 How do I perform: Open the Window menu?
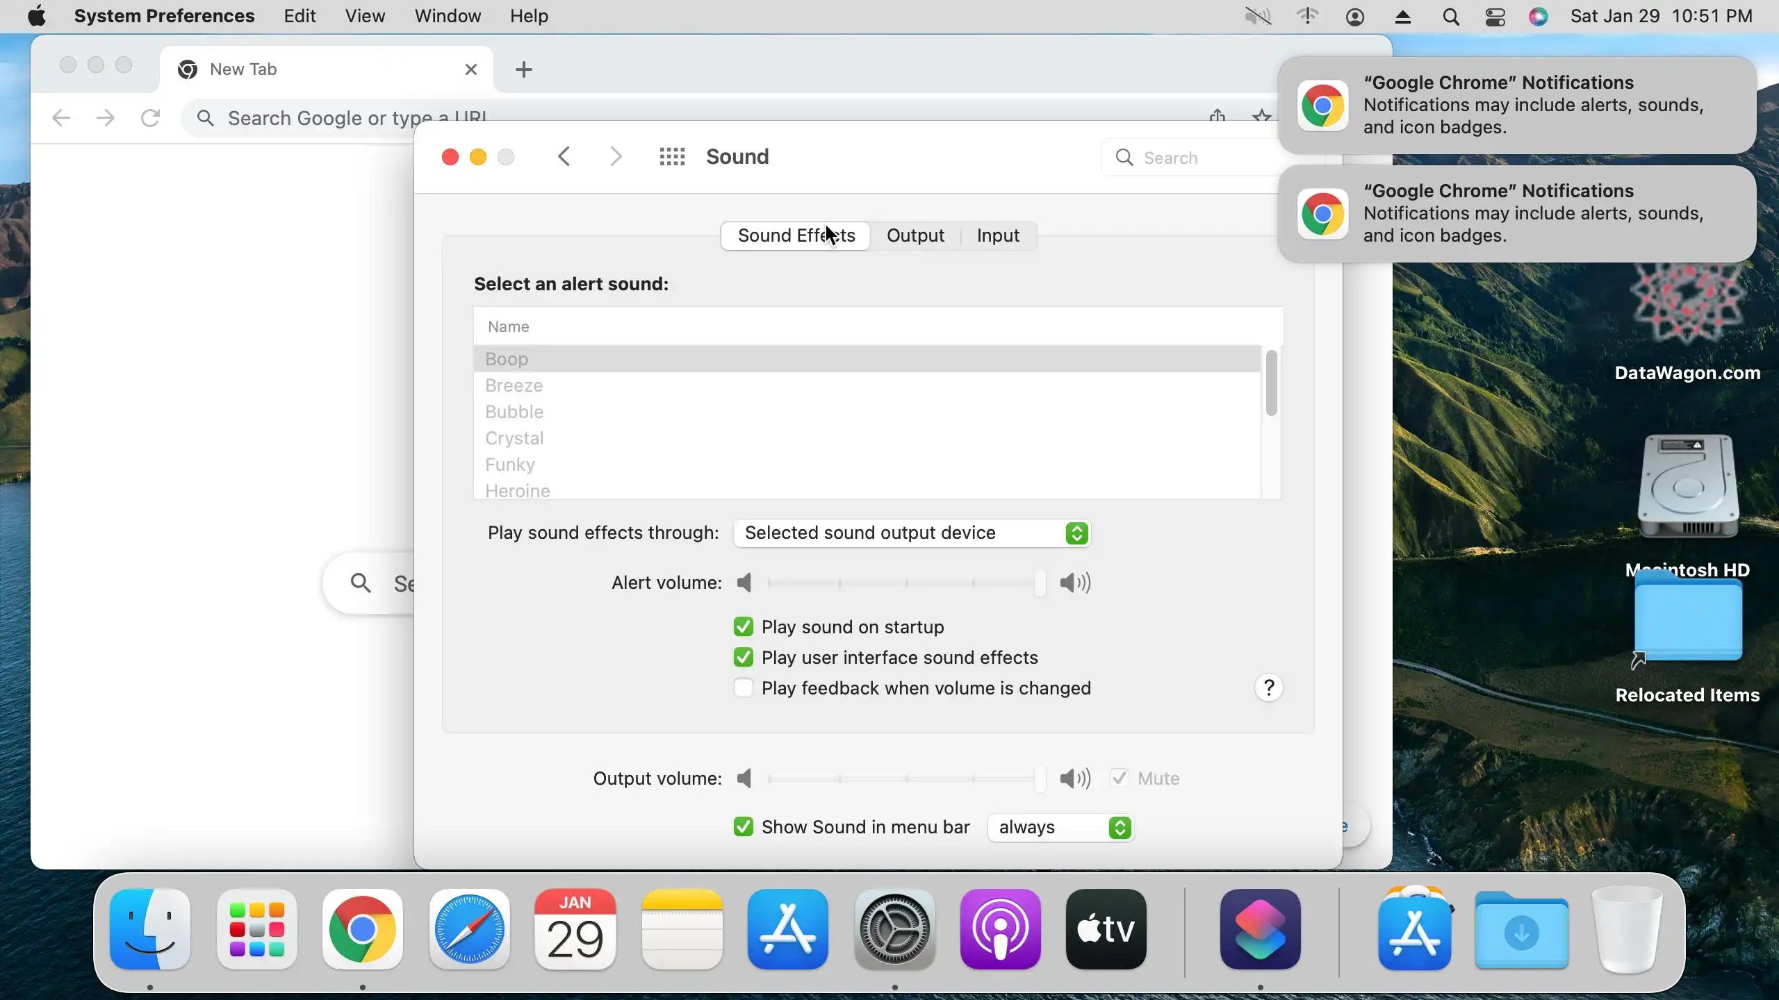coord(448,16)
